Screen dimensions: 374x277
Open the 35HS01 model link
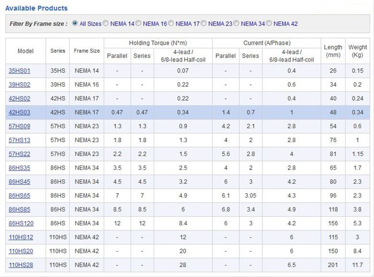pyautogui.click(x=20, y=71)
